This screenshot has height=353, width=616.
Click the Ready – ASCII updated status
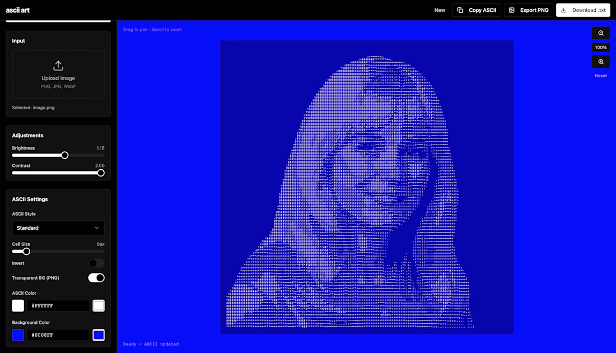[x=151, y=344]
